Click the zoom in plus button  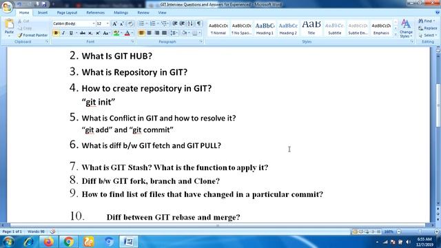(436, 231)
